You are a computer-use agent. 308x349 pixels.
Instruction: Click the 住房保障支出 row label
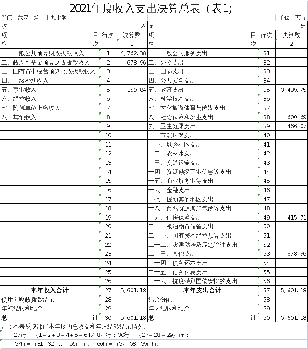(x=178, y=217)
